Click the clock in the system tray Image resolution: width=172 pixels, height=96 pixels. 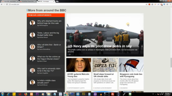[167, 94]
